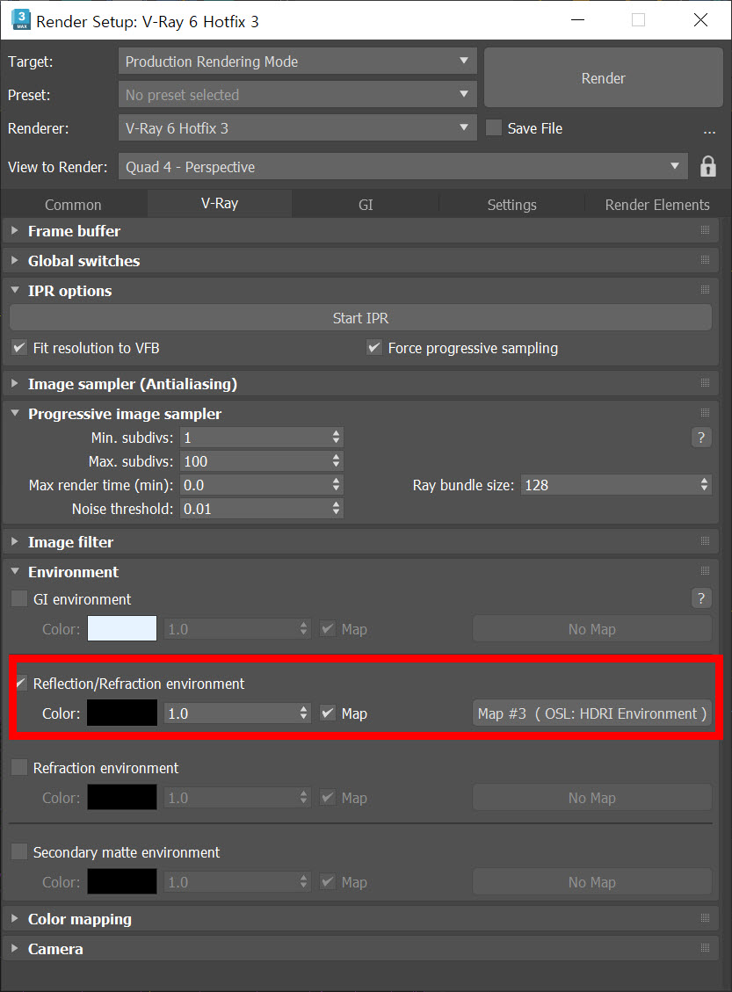Open Save File browse ellipsis button
The image size is (732, 992).
[x=709, y=131]
